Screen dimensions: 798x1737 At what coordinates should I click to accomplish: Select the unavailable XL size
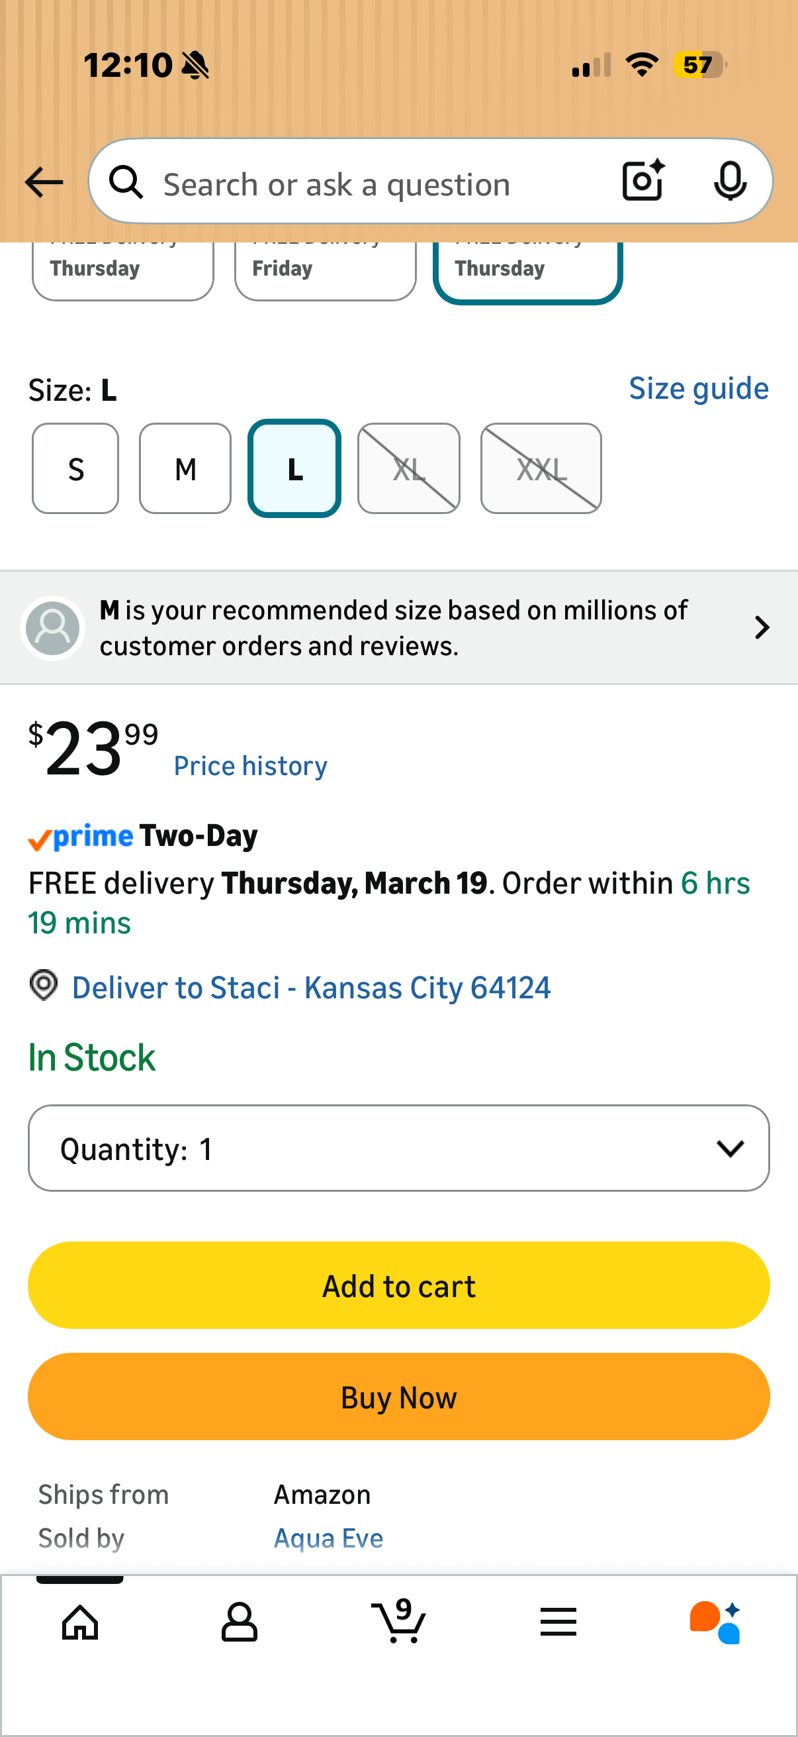pyautogui.click(x=409, y=468)
